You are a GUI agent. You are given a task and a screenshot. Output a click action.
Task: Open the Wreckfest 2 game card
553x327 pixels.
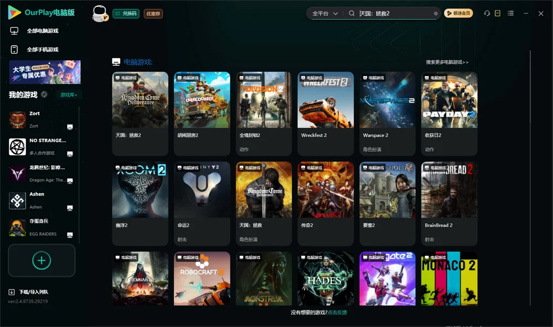tap(326, 113)
